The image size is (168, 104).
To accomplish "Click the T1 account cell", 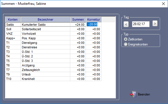I will pos(13,43).
